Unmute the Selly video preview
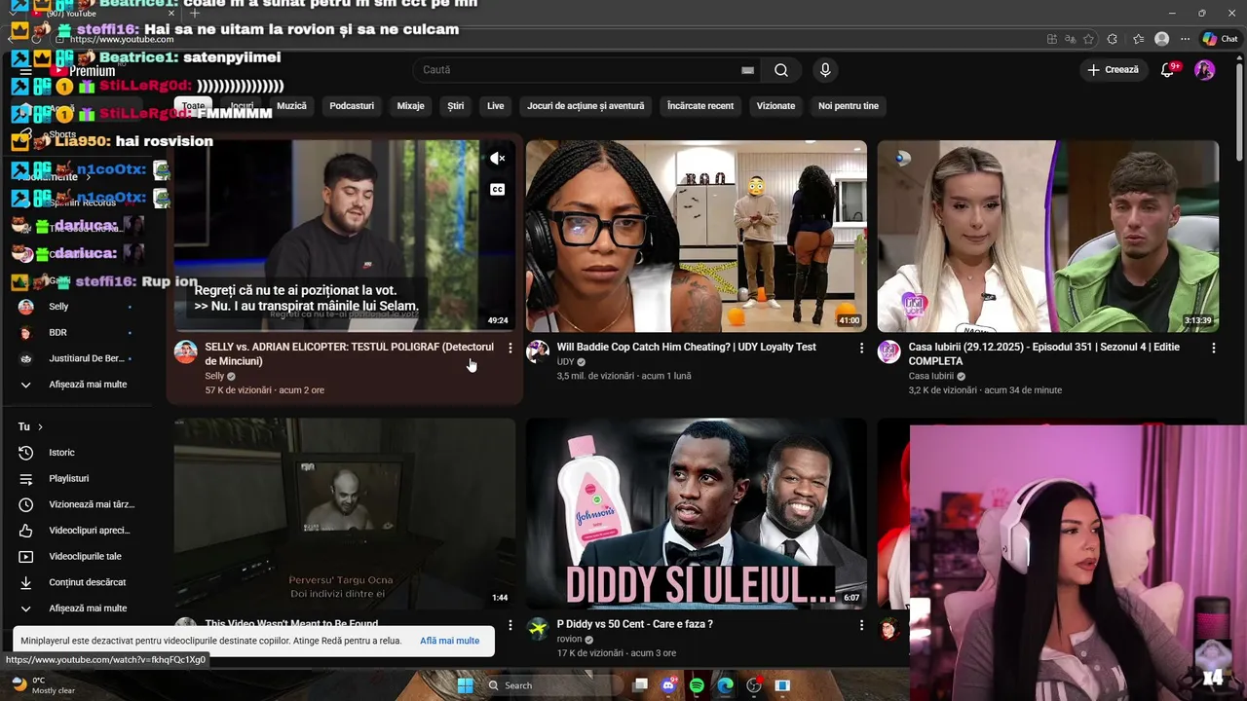This screenshot has width=1247, height=701. [x=497, y=159]
